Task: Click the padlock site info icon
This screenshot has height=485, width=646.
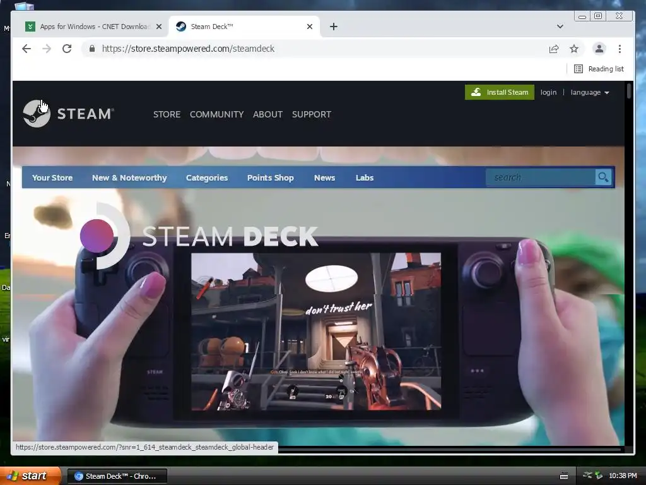Action: (92, 49)
